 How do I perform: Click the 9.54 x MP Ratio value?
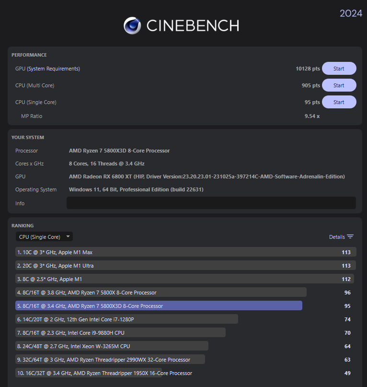[312, 116]
